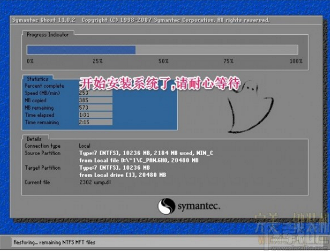Click the ghost mascot drawing

click(x=251, y=107)
